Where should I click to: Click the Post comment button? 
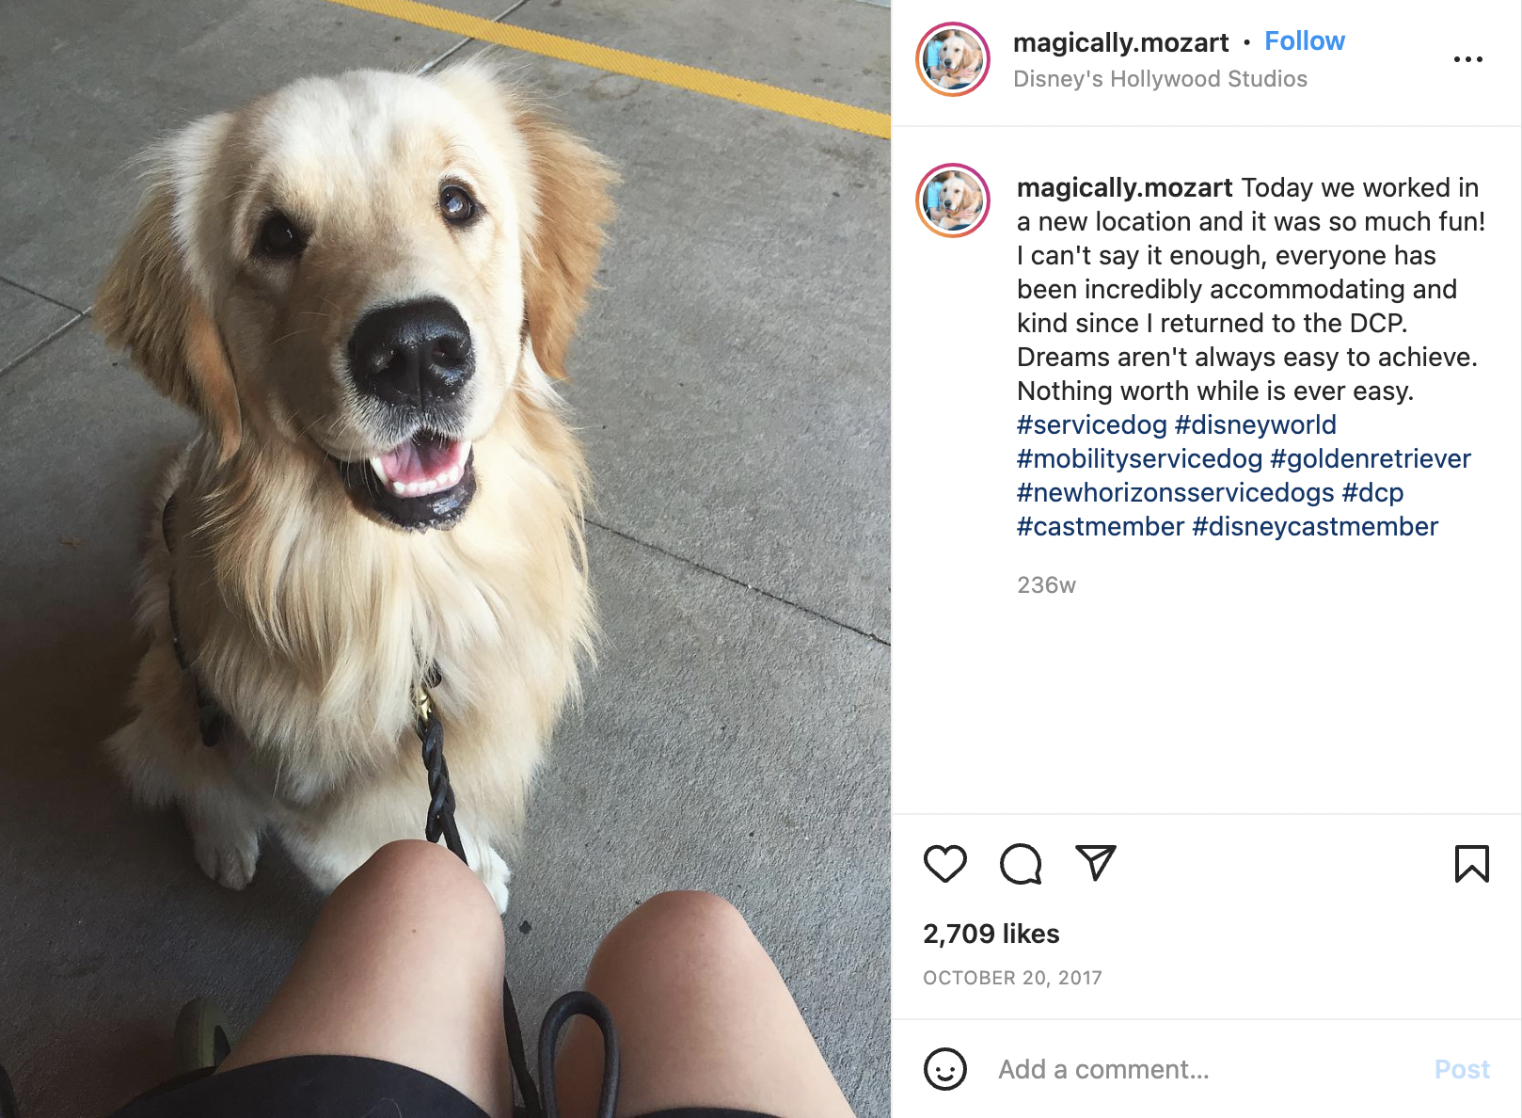coord(1462,1069)
